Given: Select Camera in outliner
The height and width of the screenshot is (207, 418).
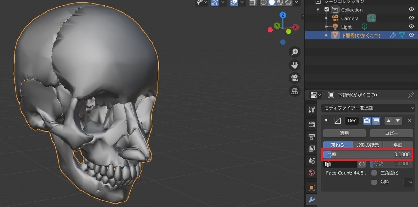Looking at the screenshot, I should coord(350,18).
